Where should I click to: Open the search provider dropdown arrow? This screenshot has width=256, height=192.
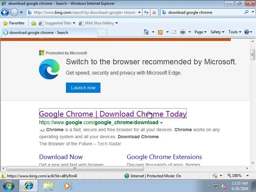pos(253,12)
